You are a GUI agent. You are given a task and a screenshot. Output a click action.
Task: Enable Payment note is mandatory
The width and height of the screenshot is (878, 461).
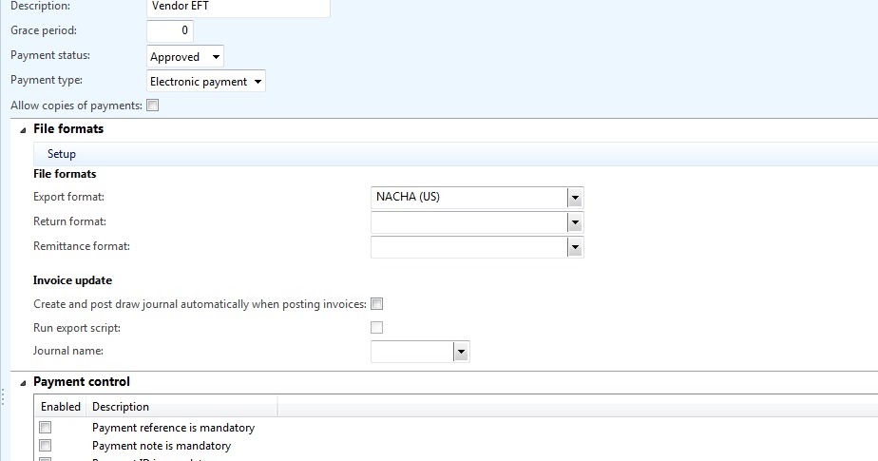[x=46, y=446]
